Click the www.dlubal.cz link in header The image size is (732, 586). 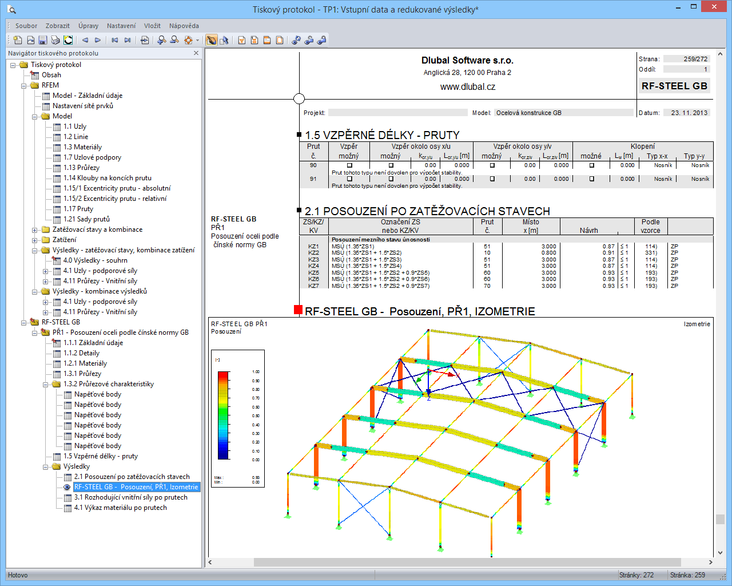[467, 87]
